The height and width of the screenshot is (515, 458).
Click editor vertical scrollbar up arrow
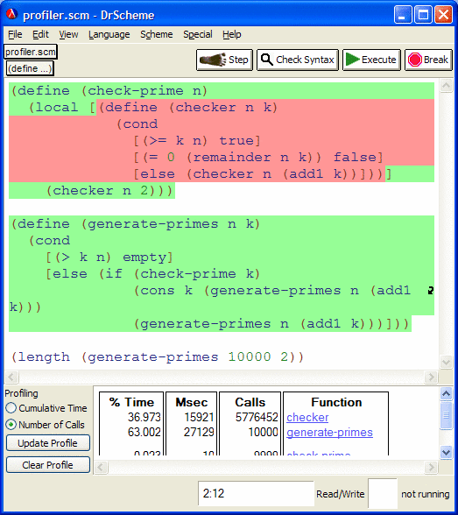pos(446,86)
